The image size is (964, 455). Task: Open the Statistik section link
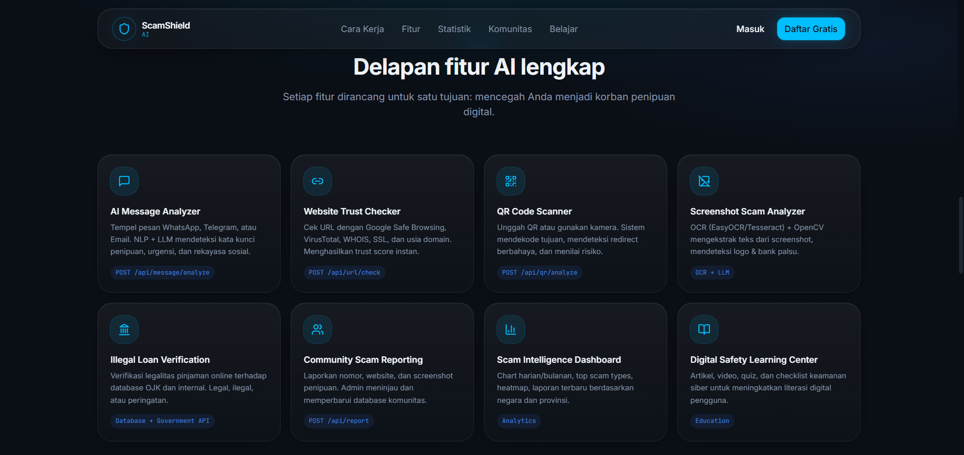454,29
